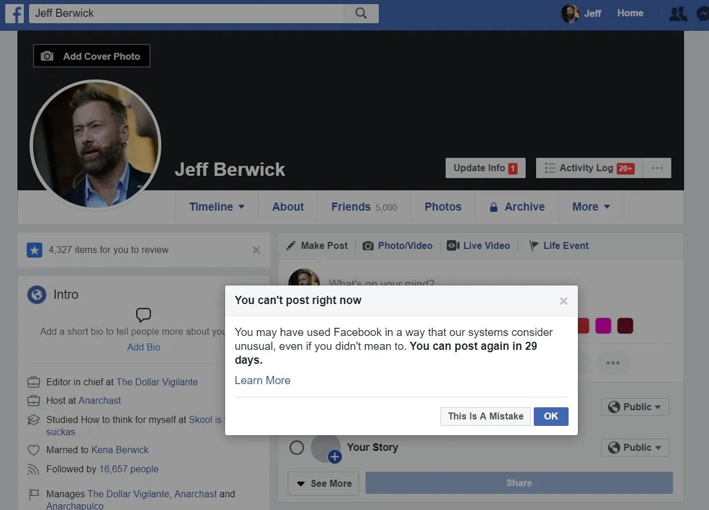This screenshot has height=510, width=709.
Task: Click the Life Event label
Action: click(x=566, y=246)
